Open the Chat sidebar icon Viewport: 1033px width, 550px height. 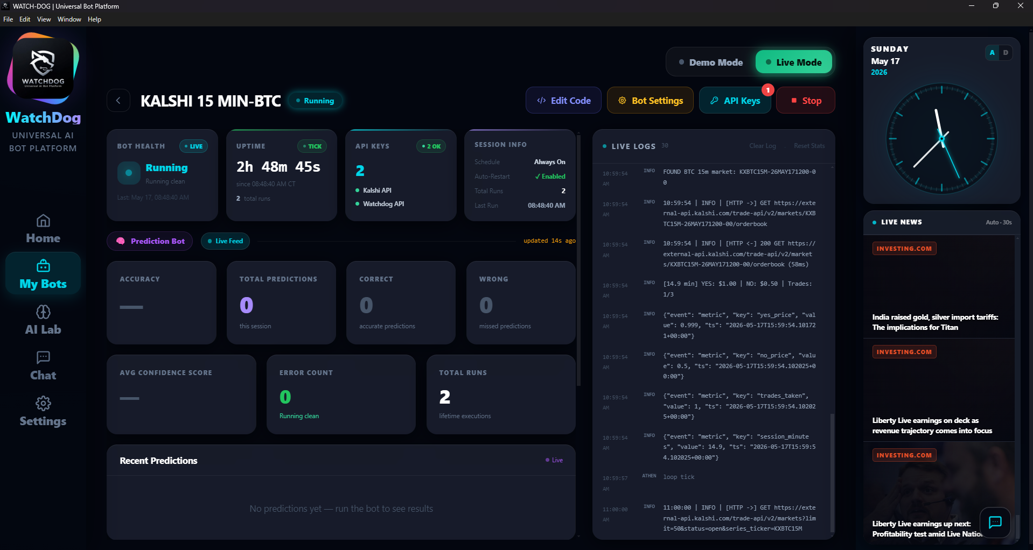pyautogui.click(x=43, y=357)
